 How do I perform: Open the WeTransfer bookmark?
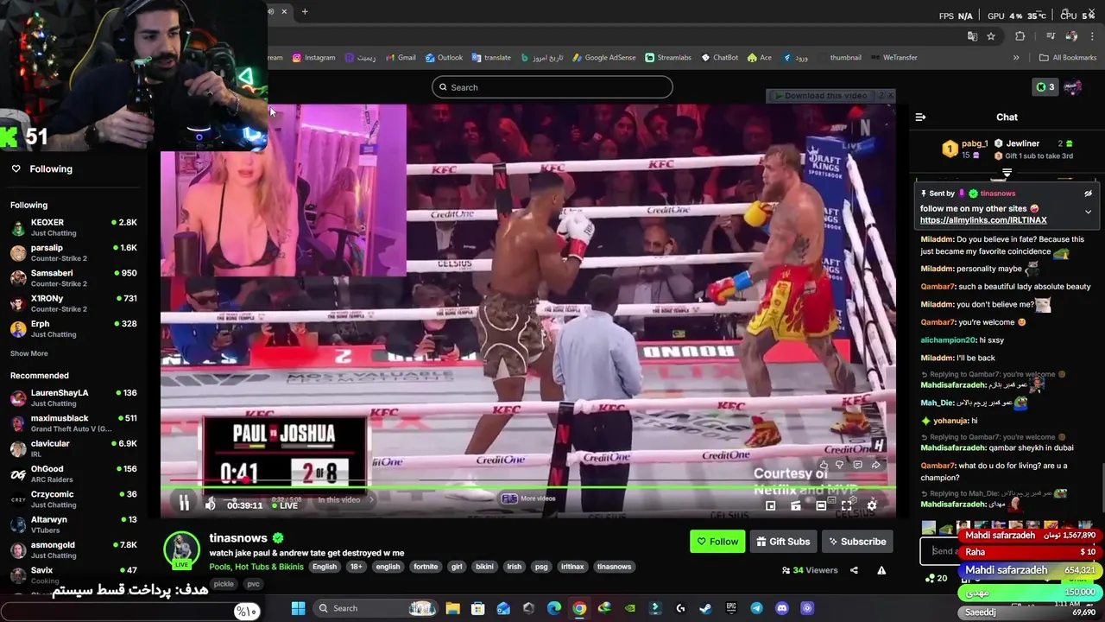click(x=893, y=58)
